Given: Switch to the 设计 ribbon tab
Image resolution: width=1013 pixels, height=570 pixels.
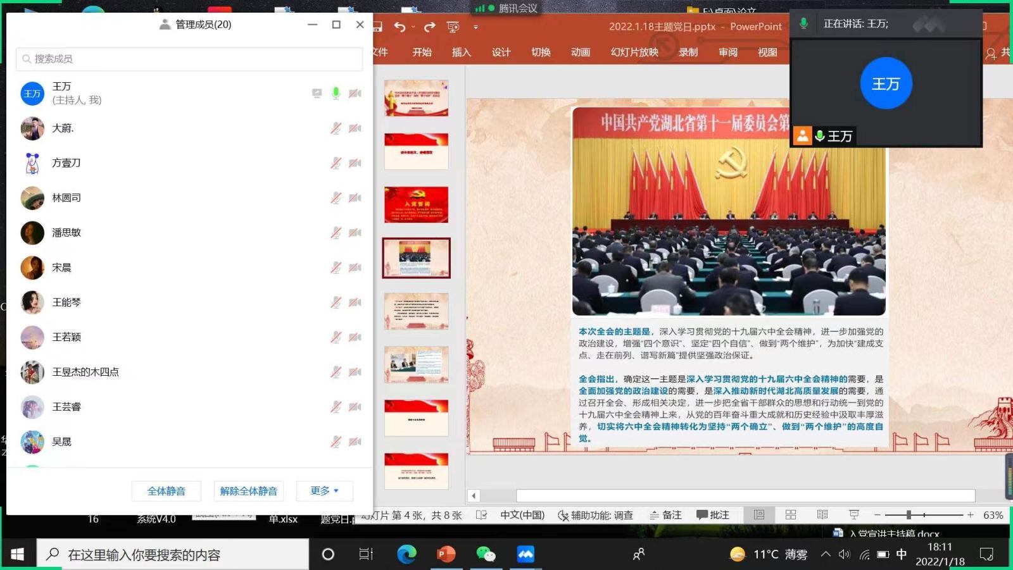Looking at the screenshot, I should coord(501,53).
